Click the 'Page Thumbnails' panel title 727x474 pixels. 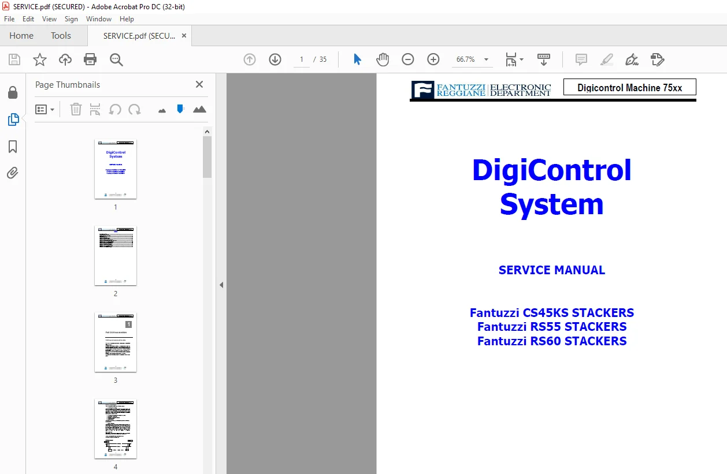click(68, 84)
